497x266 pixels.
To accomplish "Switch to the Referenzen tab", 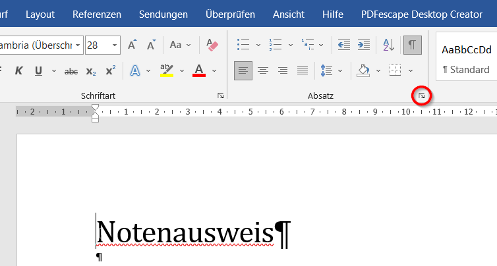I will pyautogui.click(x=97, y=14).
